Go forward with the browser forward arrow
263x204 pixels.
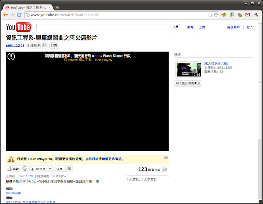(x=12, y=15)
